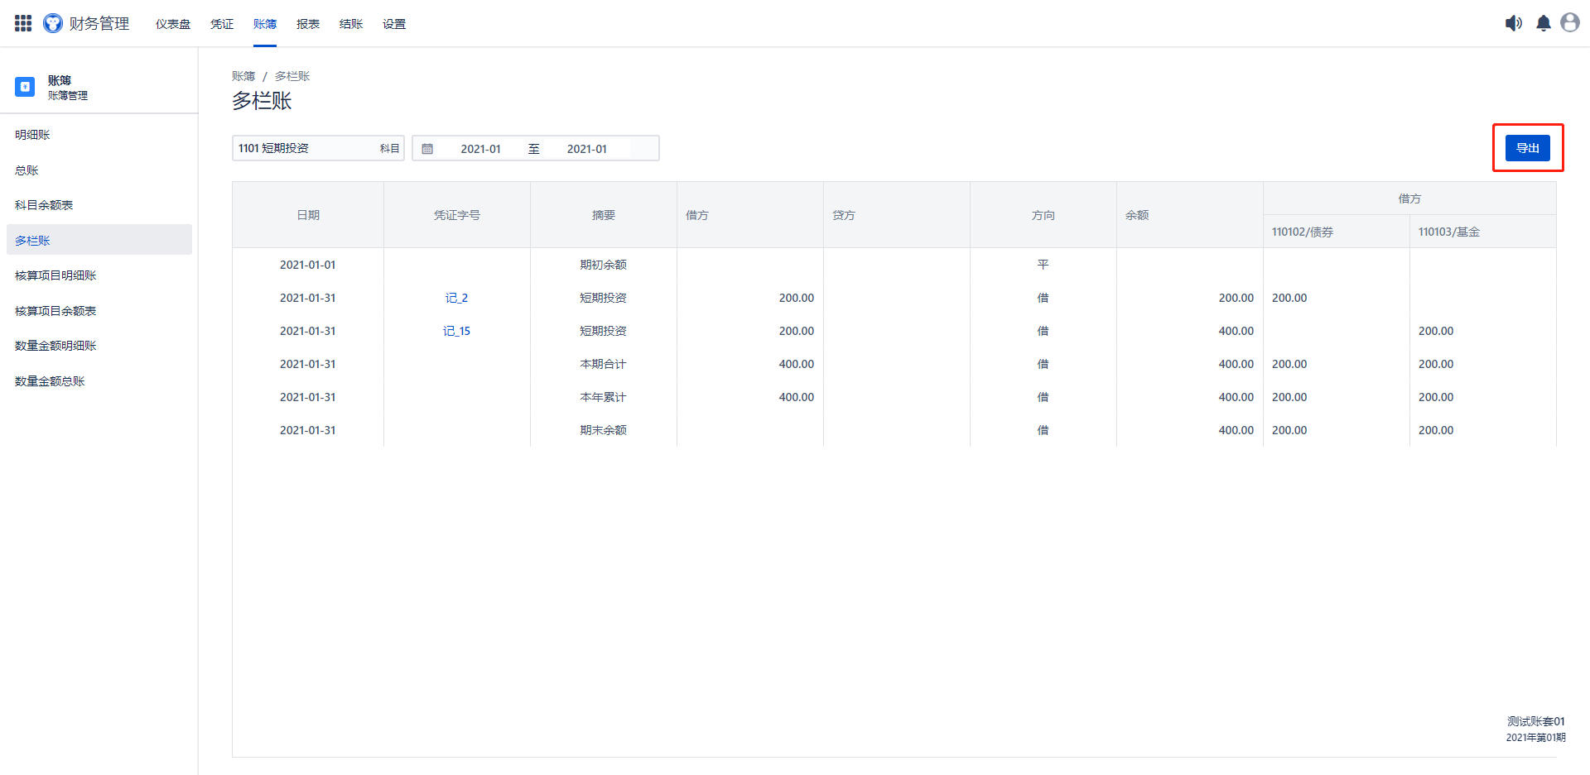1590x775 pixels.
Task: Select 明细账 in the sidebar
Action: (33, 135)
